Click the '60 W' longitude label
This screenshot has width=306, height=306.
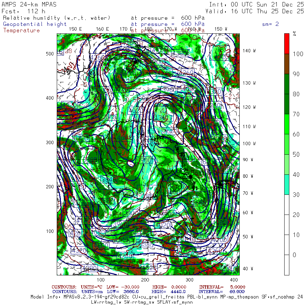[x=248, y=213]
